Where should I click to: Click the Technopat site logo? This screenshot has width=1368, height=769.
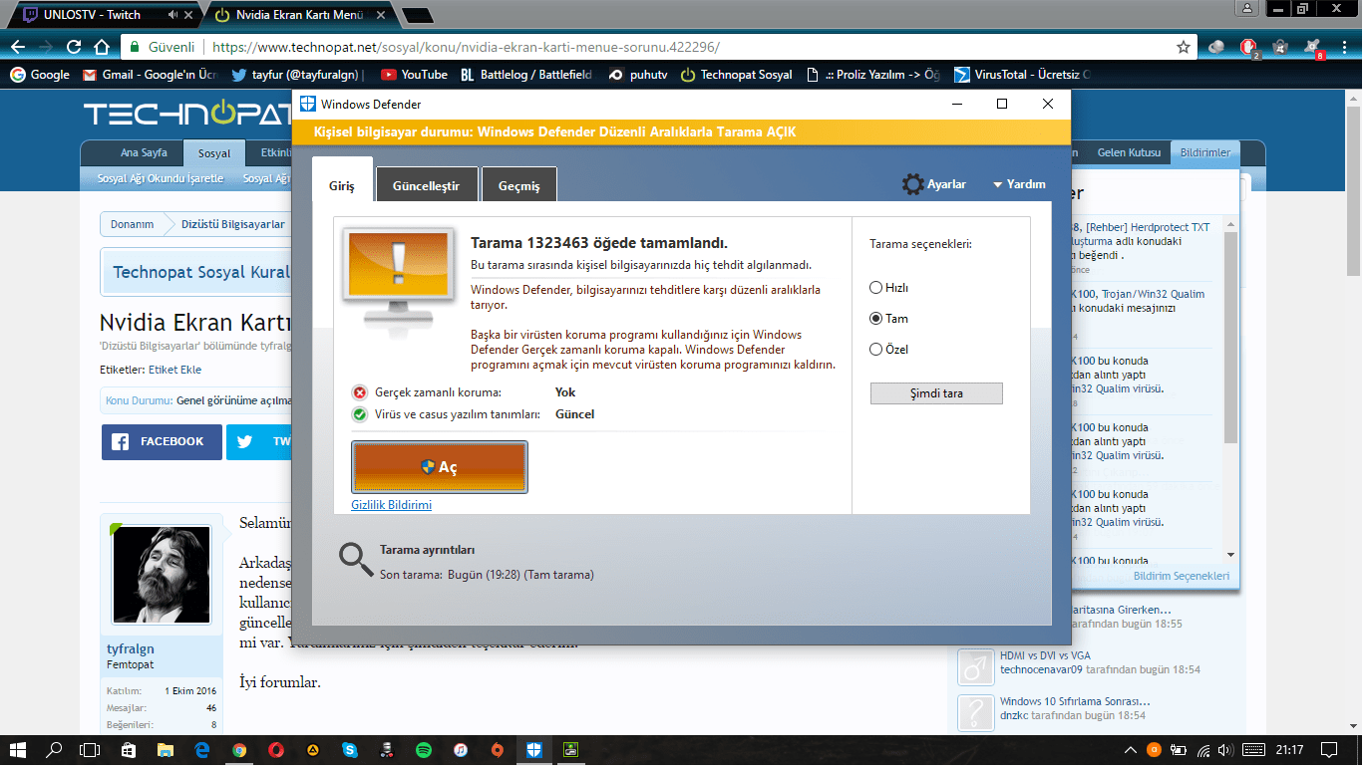[187, 114]
